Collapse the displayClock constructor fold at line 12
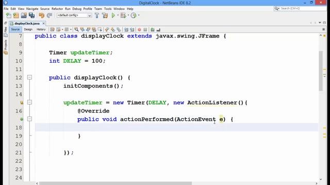Image resolution: width=330 pixels, height=185 pixels. click(30, 78)
